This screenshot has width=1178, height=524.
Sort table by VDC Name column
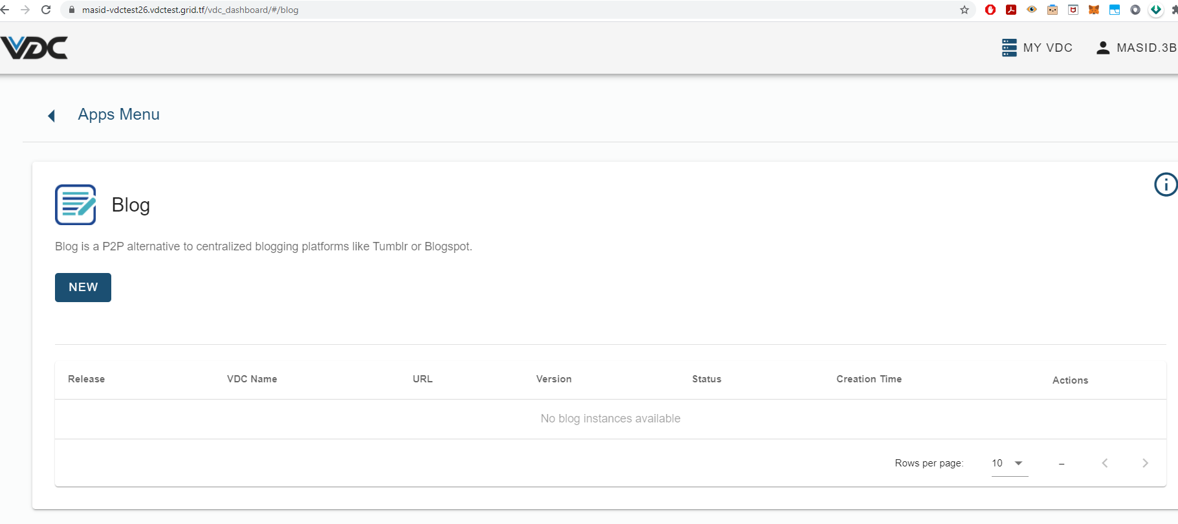click(x=252, y=379)
